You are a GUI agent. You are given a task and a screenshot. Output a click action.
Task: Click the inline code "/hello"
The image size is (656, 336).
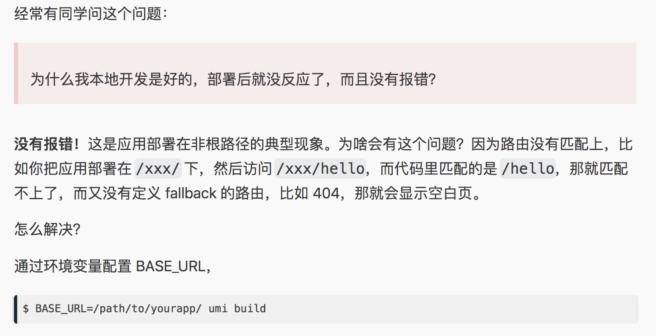pos(528,169)
